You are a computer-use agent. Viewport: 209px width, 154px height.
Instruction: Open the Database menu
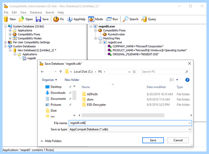(x=36, y=12)
